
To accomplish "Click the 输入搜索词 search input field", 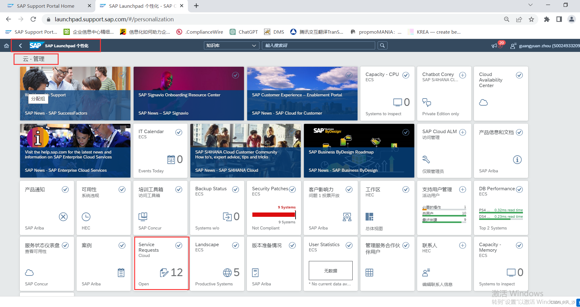I will pyautogui.click(x=318, y=45).
